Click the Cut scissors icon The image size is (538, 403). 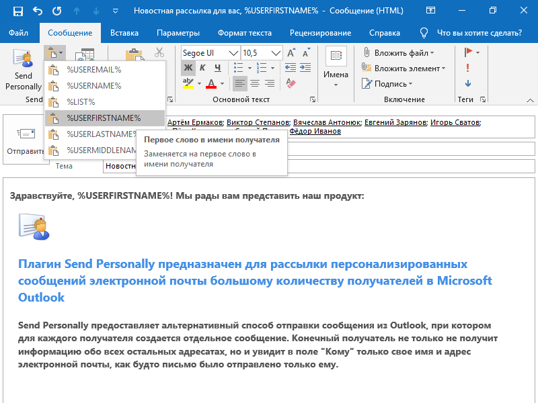[x=159, y=52]
